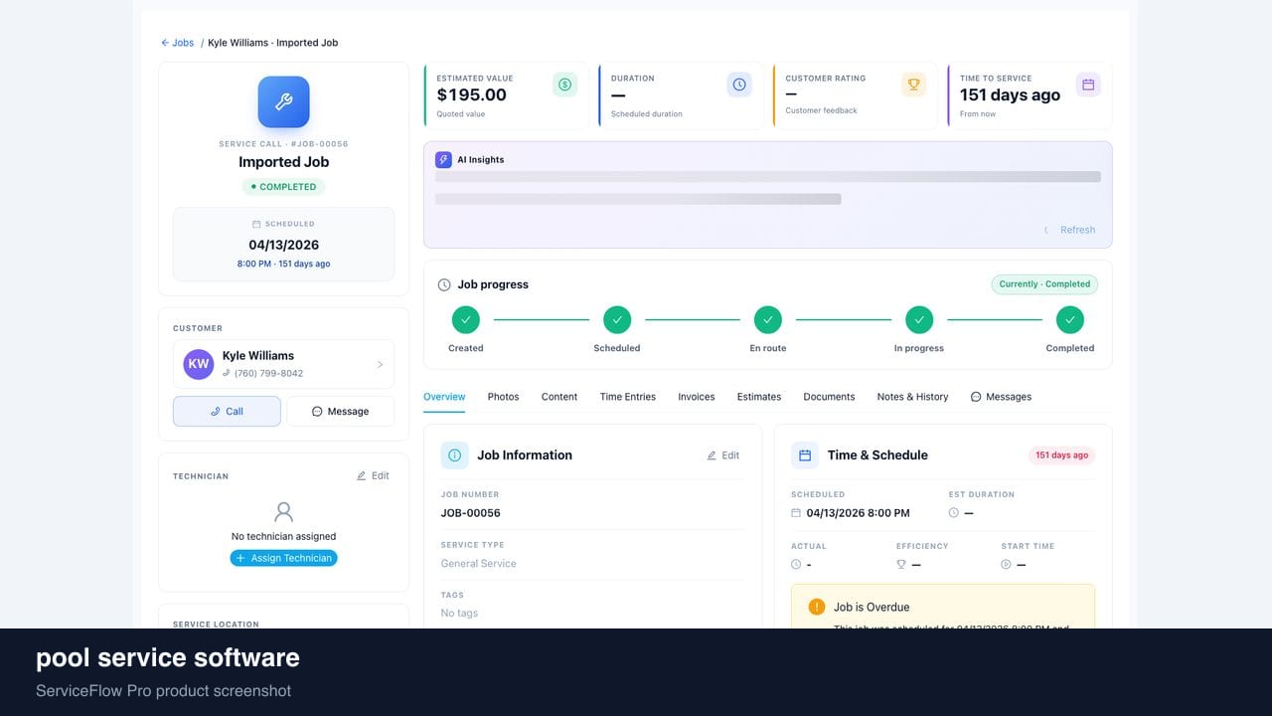Message customer Kyle Williams
This screenshot has width=1272, height=716.
click(340, 412)
